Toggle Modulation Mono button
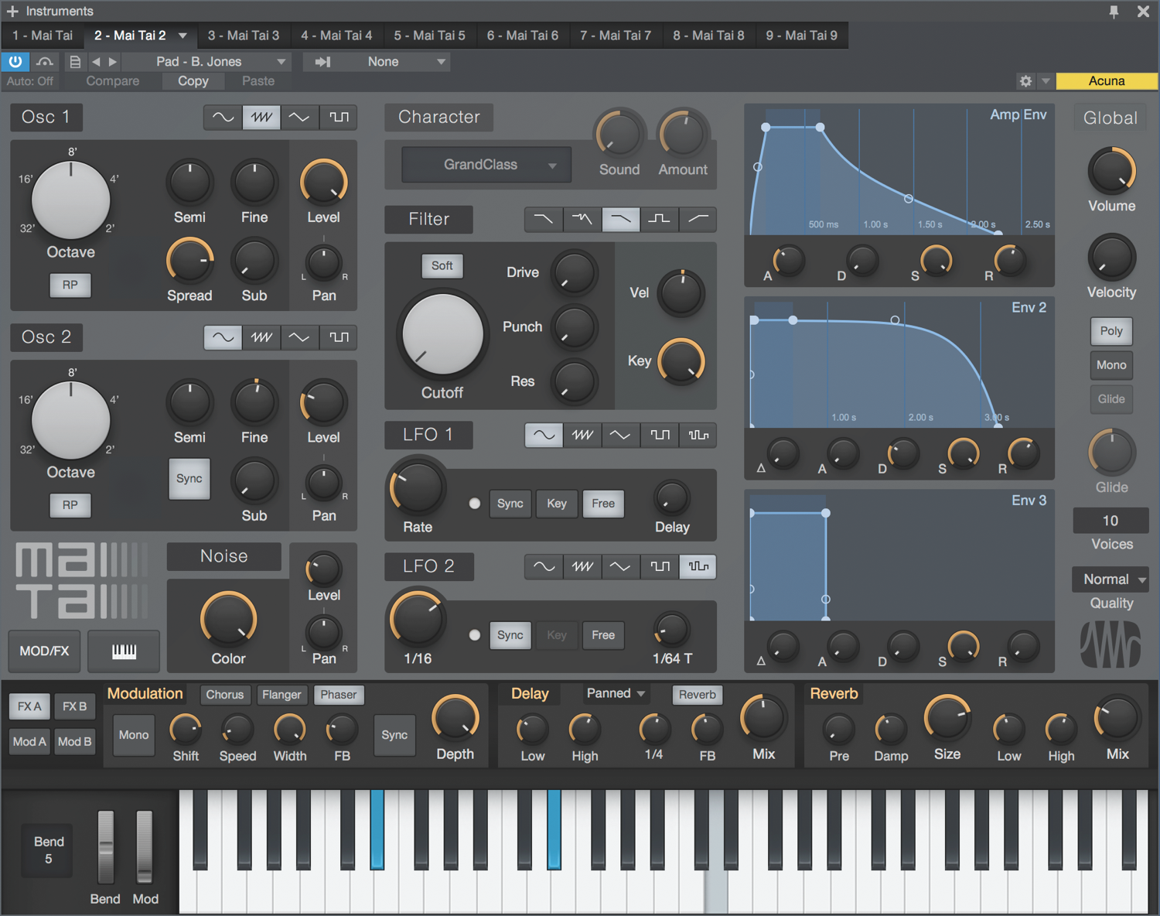The height and width of the screenshot is (916, 1160). point(134,734)
